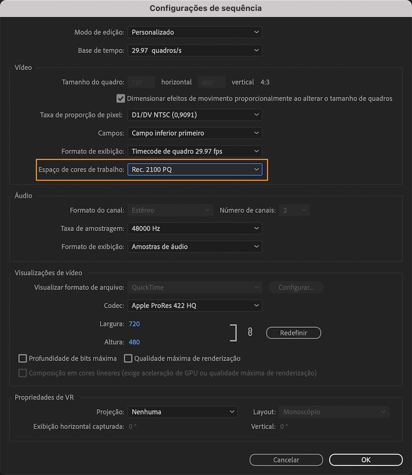
Task: Enable Profundidade de bits máxima
Action: (24, 358)
